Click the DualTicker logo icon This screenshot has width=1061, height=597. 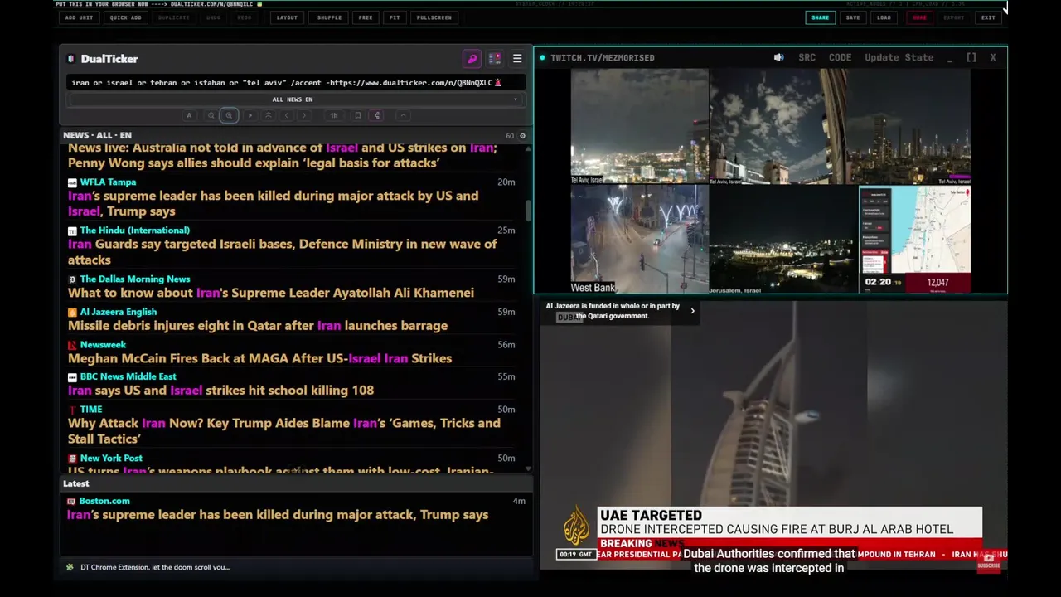[x=71, y=59]
